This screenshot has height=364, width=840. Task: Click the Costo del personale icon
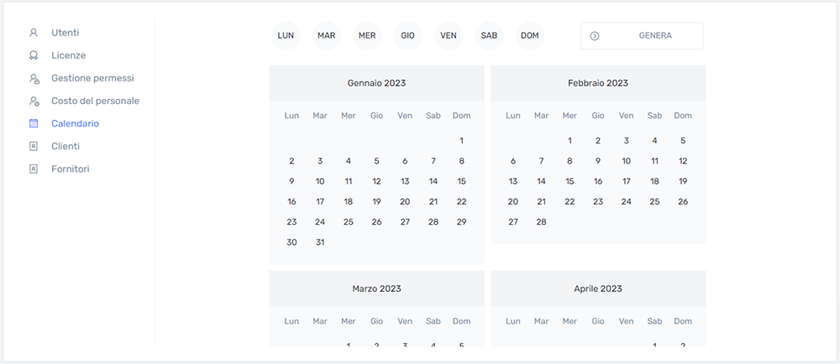click(34, 101)
